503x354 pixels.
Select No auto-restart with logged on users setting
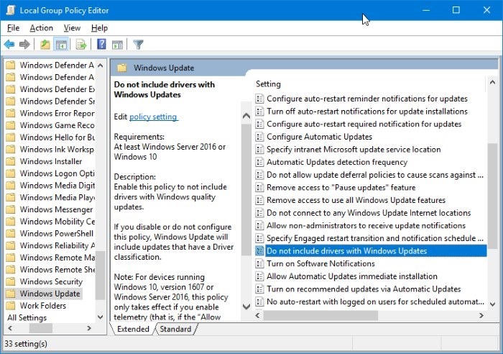375,301
